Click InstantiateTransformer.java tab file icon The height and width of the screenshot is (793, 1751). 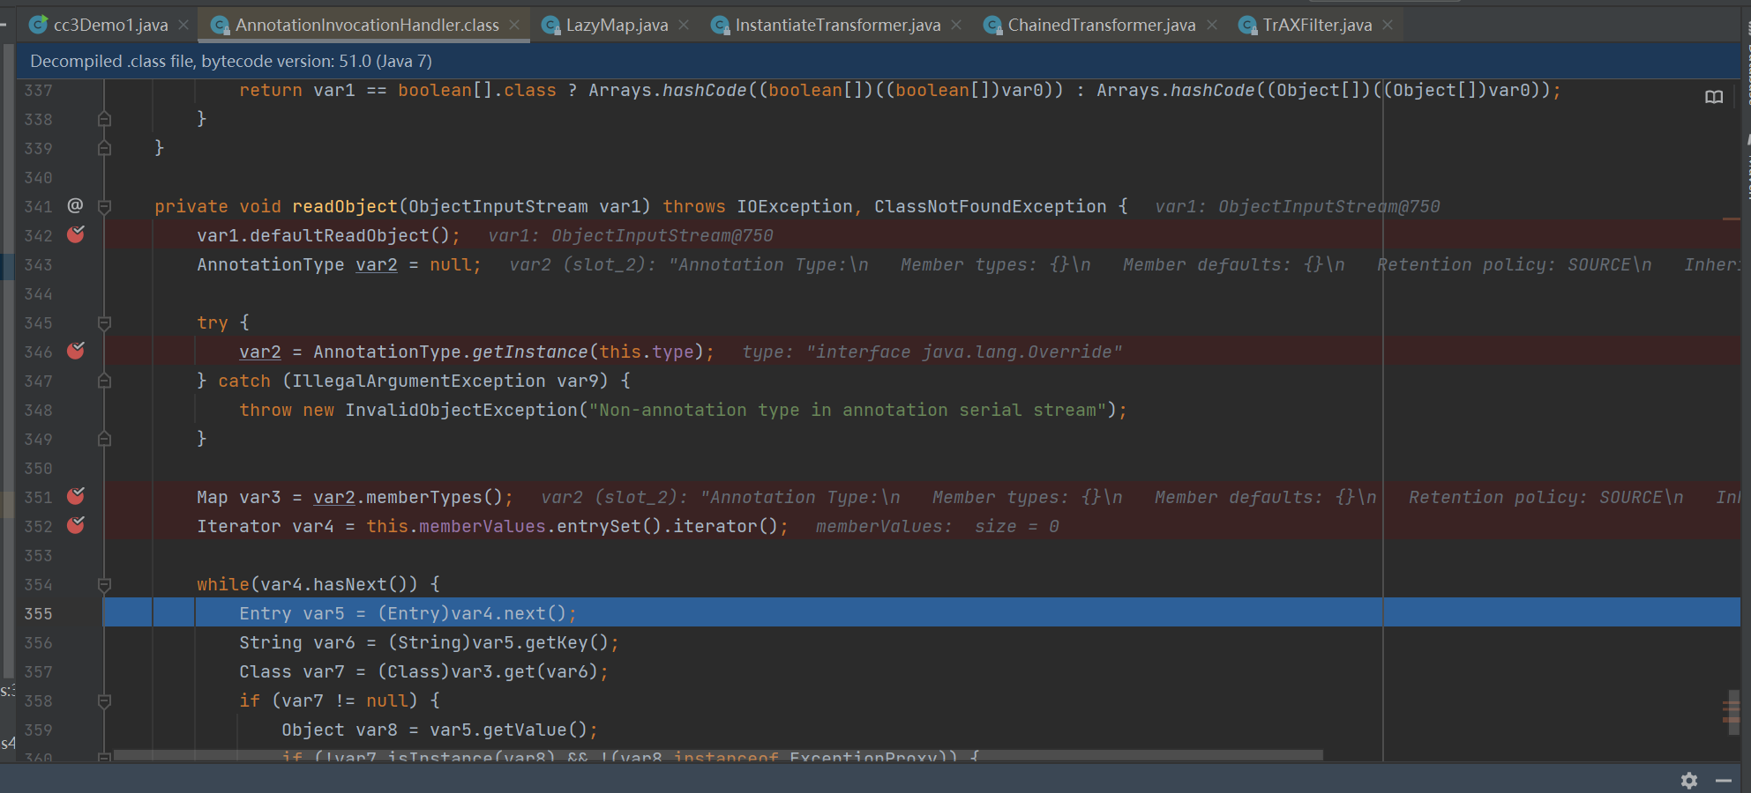[x=720, y=25]
